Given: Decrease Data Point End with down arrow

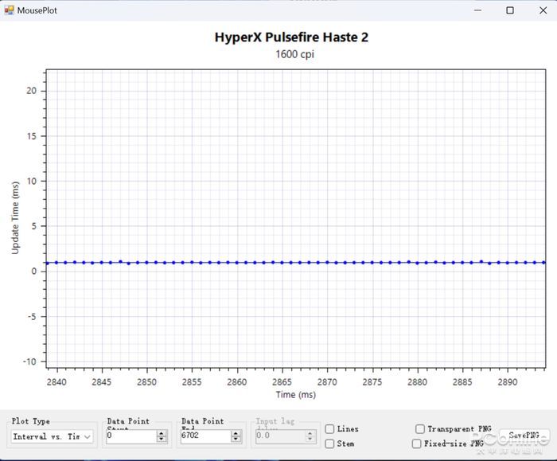Looking at the screenshot, I should click(x=236, y=439).
